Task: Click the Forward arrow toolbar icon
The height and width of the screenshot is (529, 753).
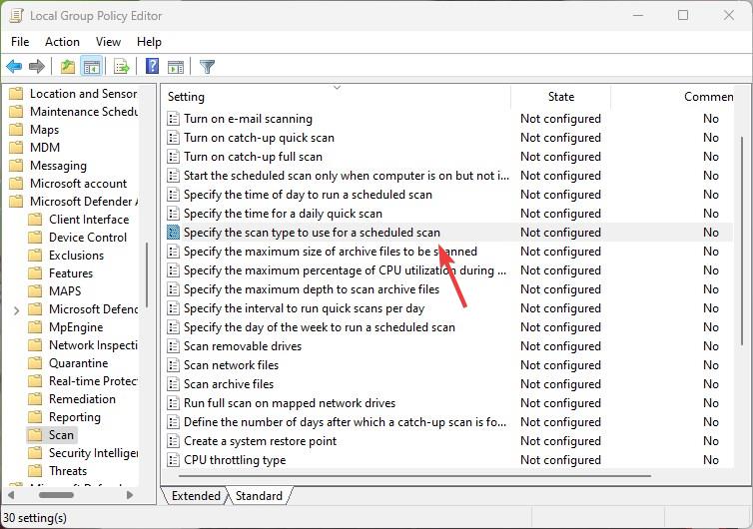Action: click(37, 66)
